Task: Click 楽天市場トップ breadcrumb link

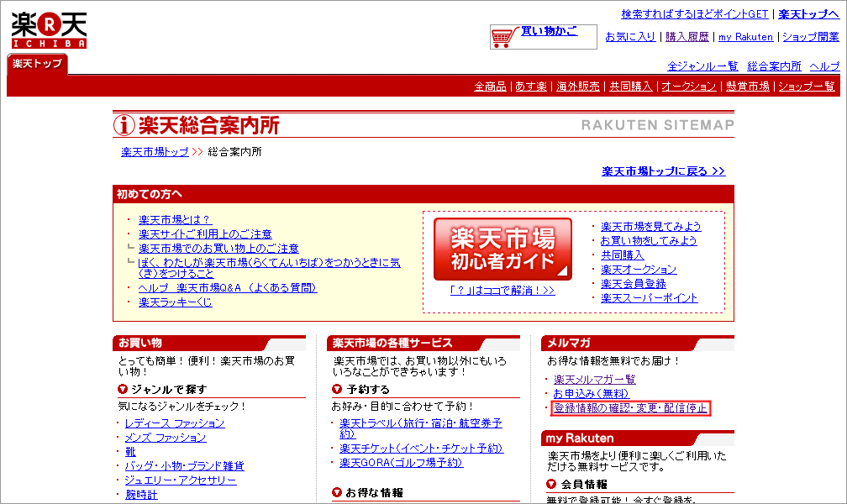Action: coord(155,152)
